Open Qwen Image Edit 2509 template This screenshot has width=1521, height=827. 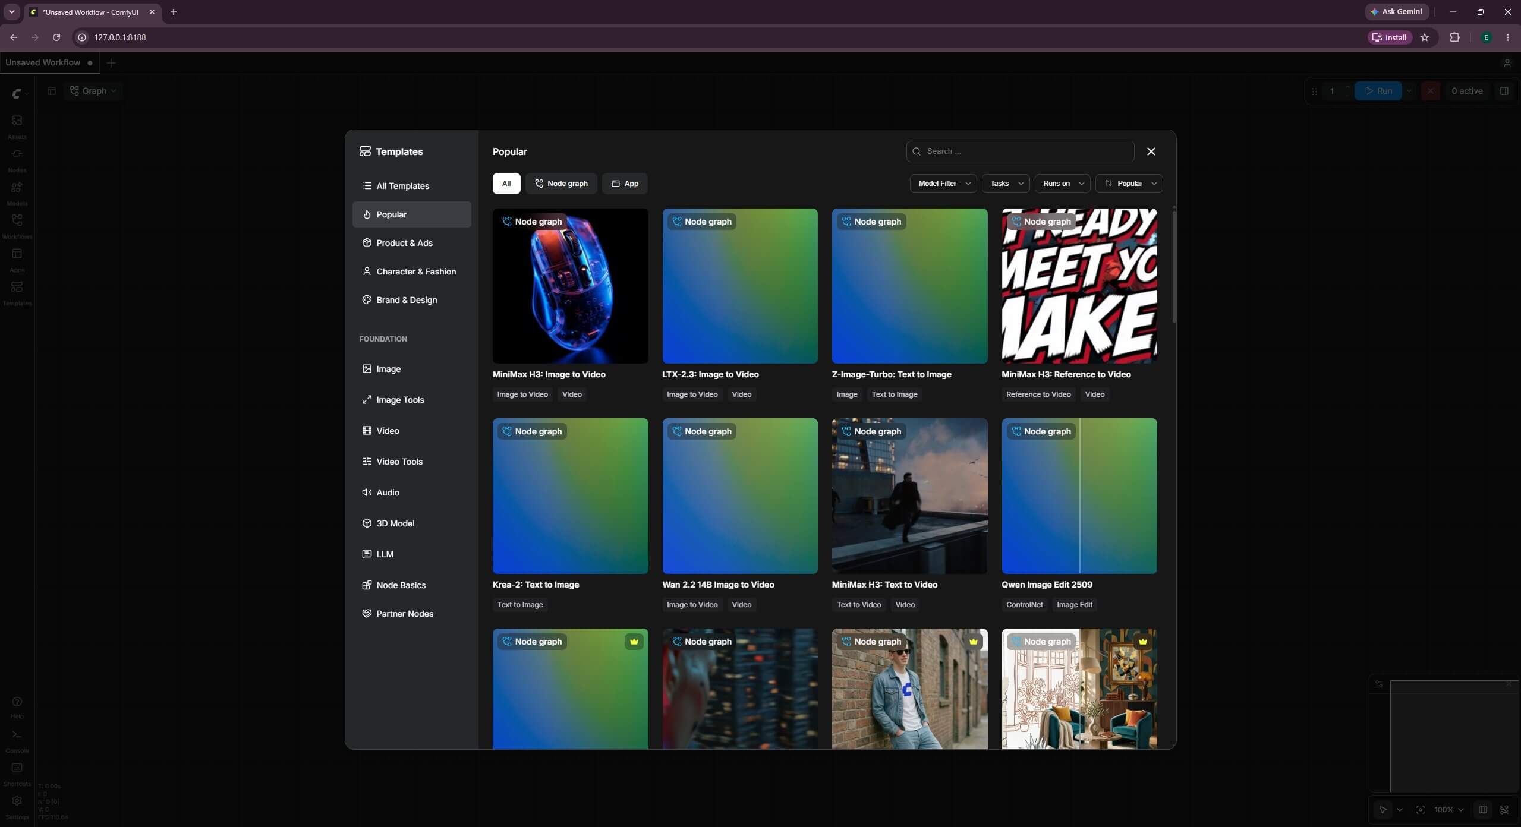[1079, 496]
